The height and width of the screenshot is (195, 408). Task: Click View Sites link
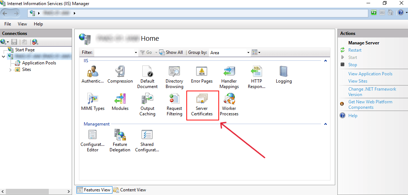[x=358, y=81]
